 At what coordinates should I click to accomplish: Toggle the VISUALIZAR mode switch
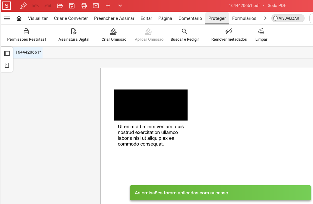288,18
